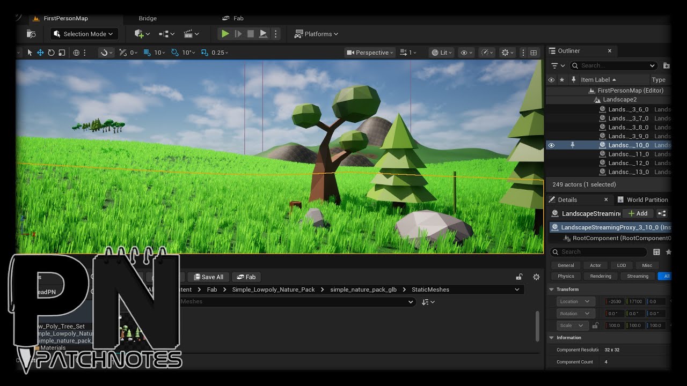Click the green Play in editor button
Screen dimensions: 687x386
225,34
